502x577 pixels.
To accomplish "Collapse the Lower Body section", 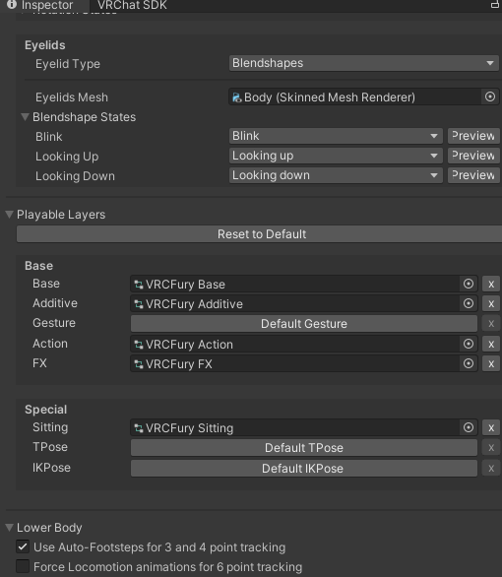I will tap(10, 528).
